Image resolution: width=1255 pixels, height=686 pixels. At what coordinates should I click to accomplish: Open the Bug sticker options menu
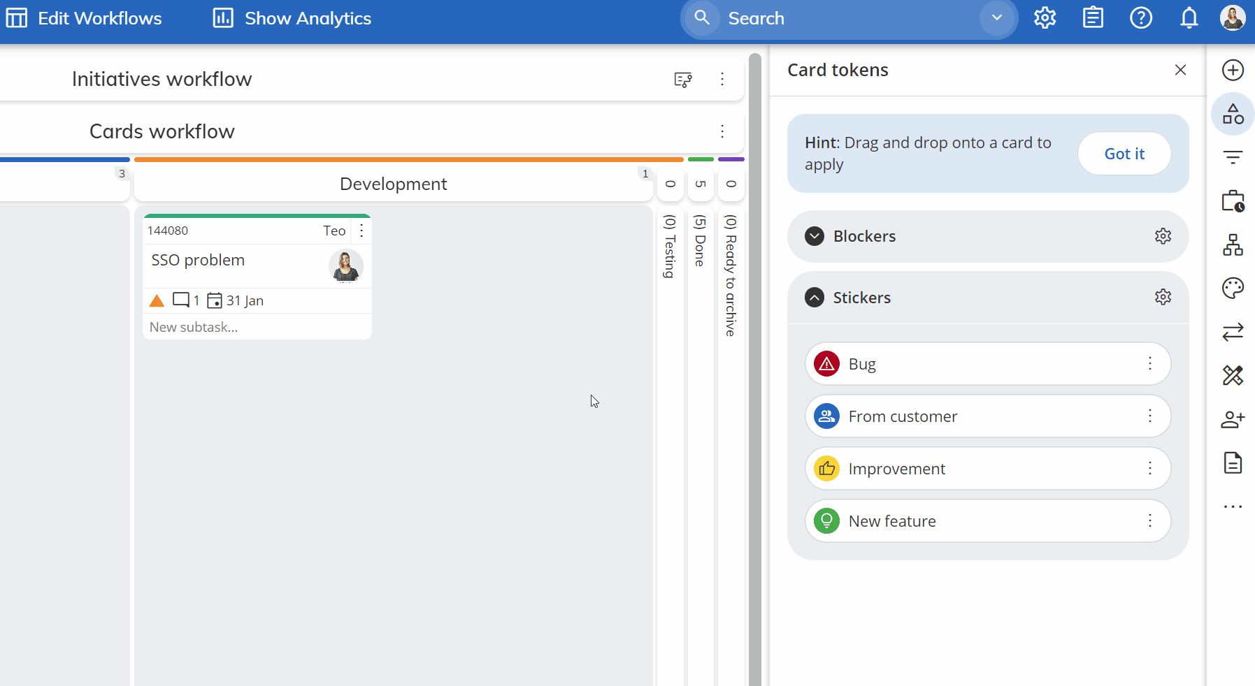tap(1151, 364)
